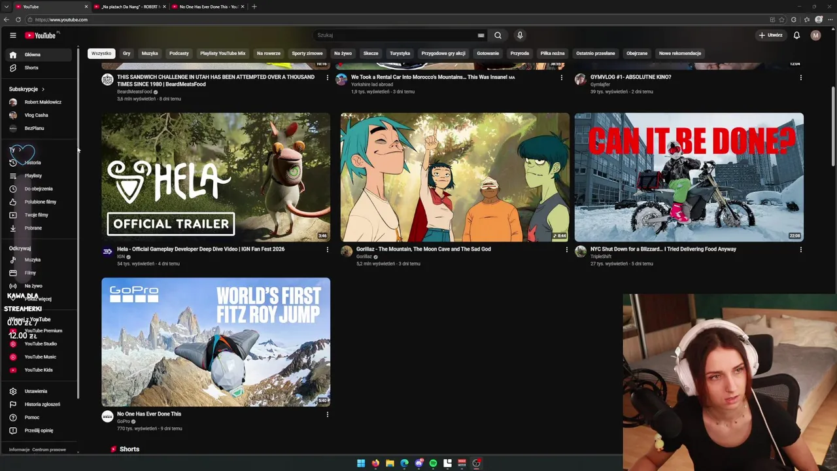This screenshot has height=471, width=837.
Task: Open the BezPlanu subscription channel
Action: point(39,128)
